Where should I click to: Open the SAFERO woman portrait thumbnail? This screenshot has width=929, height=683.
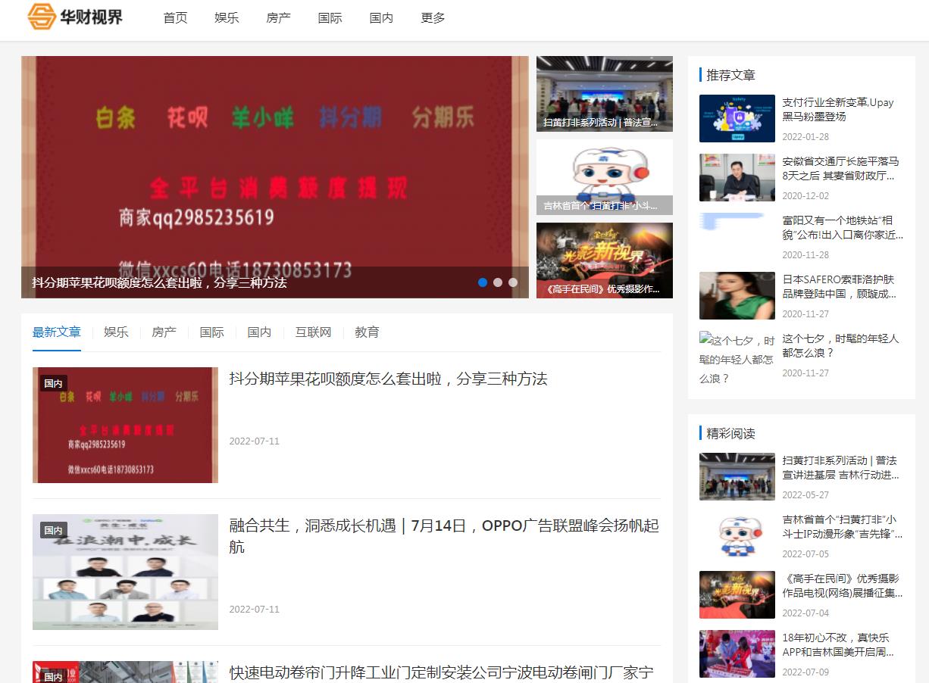click(x=737, y=295)
